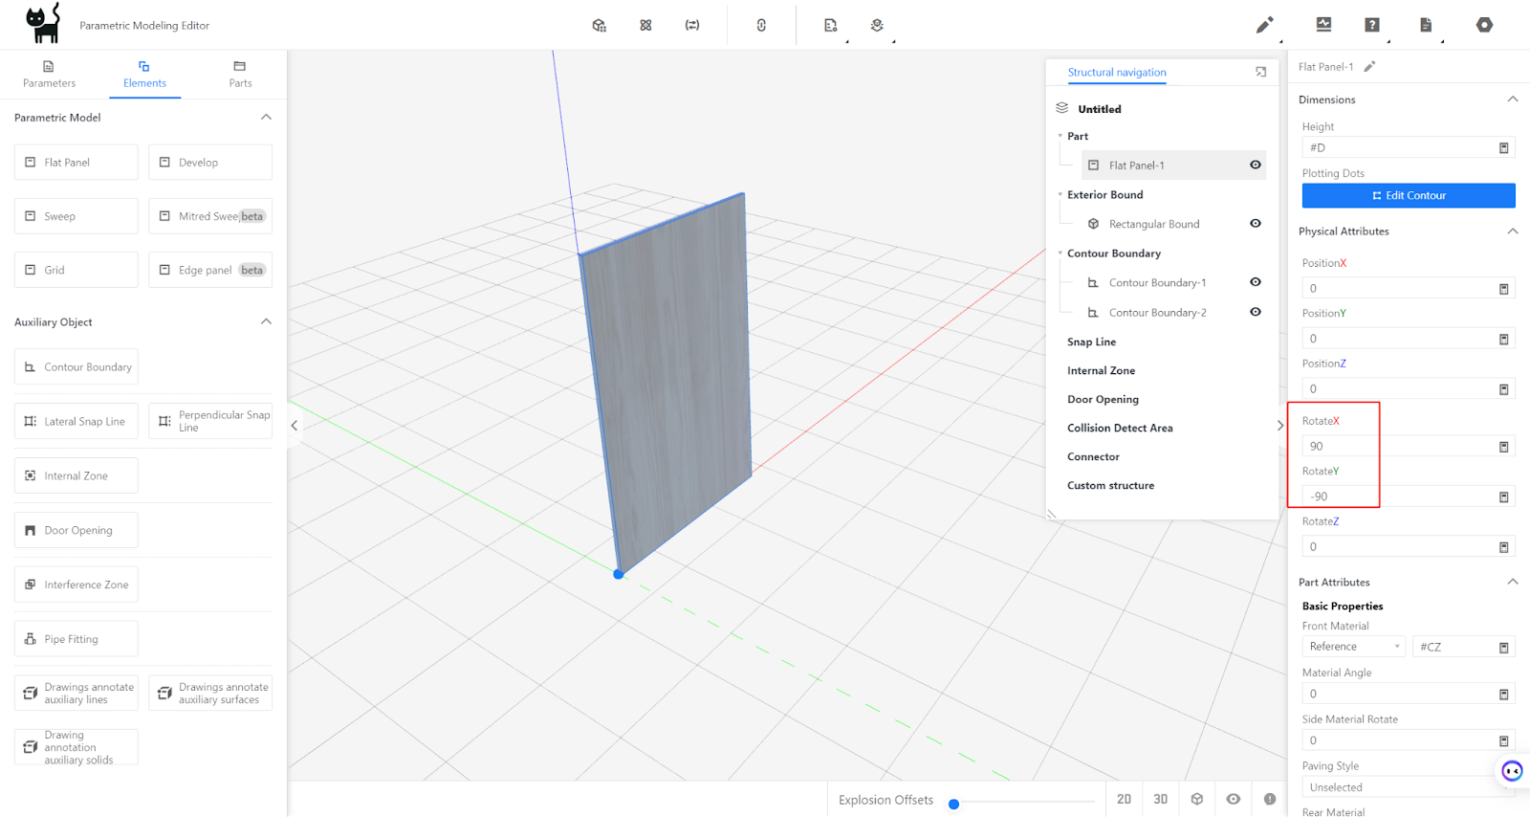Pop out the Structural navigation panel
This screenshot has height=817, width=1530.
click(1260, 72)
